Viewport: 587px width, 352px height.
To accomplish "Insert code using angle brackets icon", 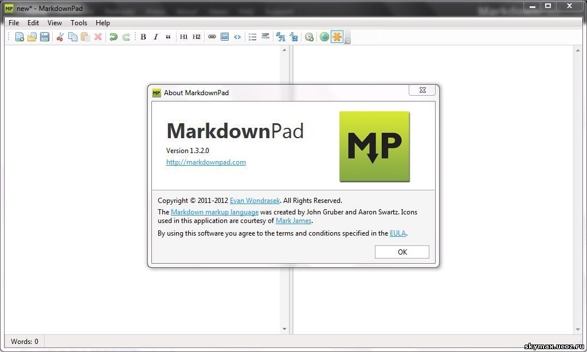I will (x=237, y=37).
